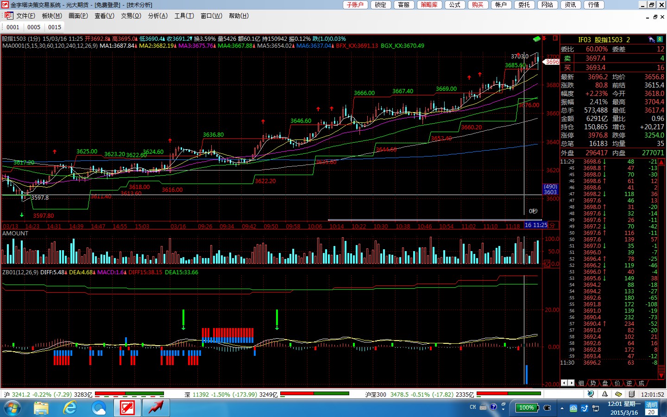Screen dimensions: 667x417
Task: Click the red anchor icon beside price axis
Action: coord(544,38)
